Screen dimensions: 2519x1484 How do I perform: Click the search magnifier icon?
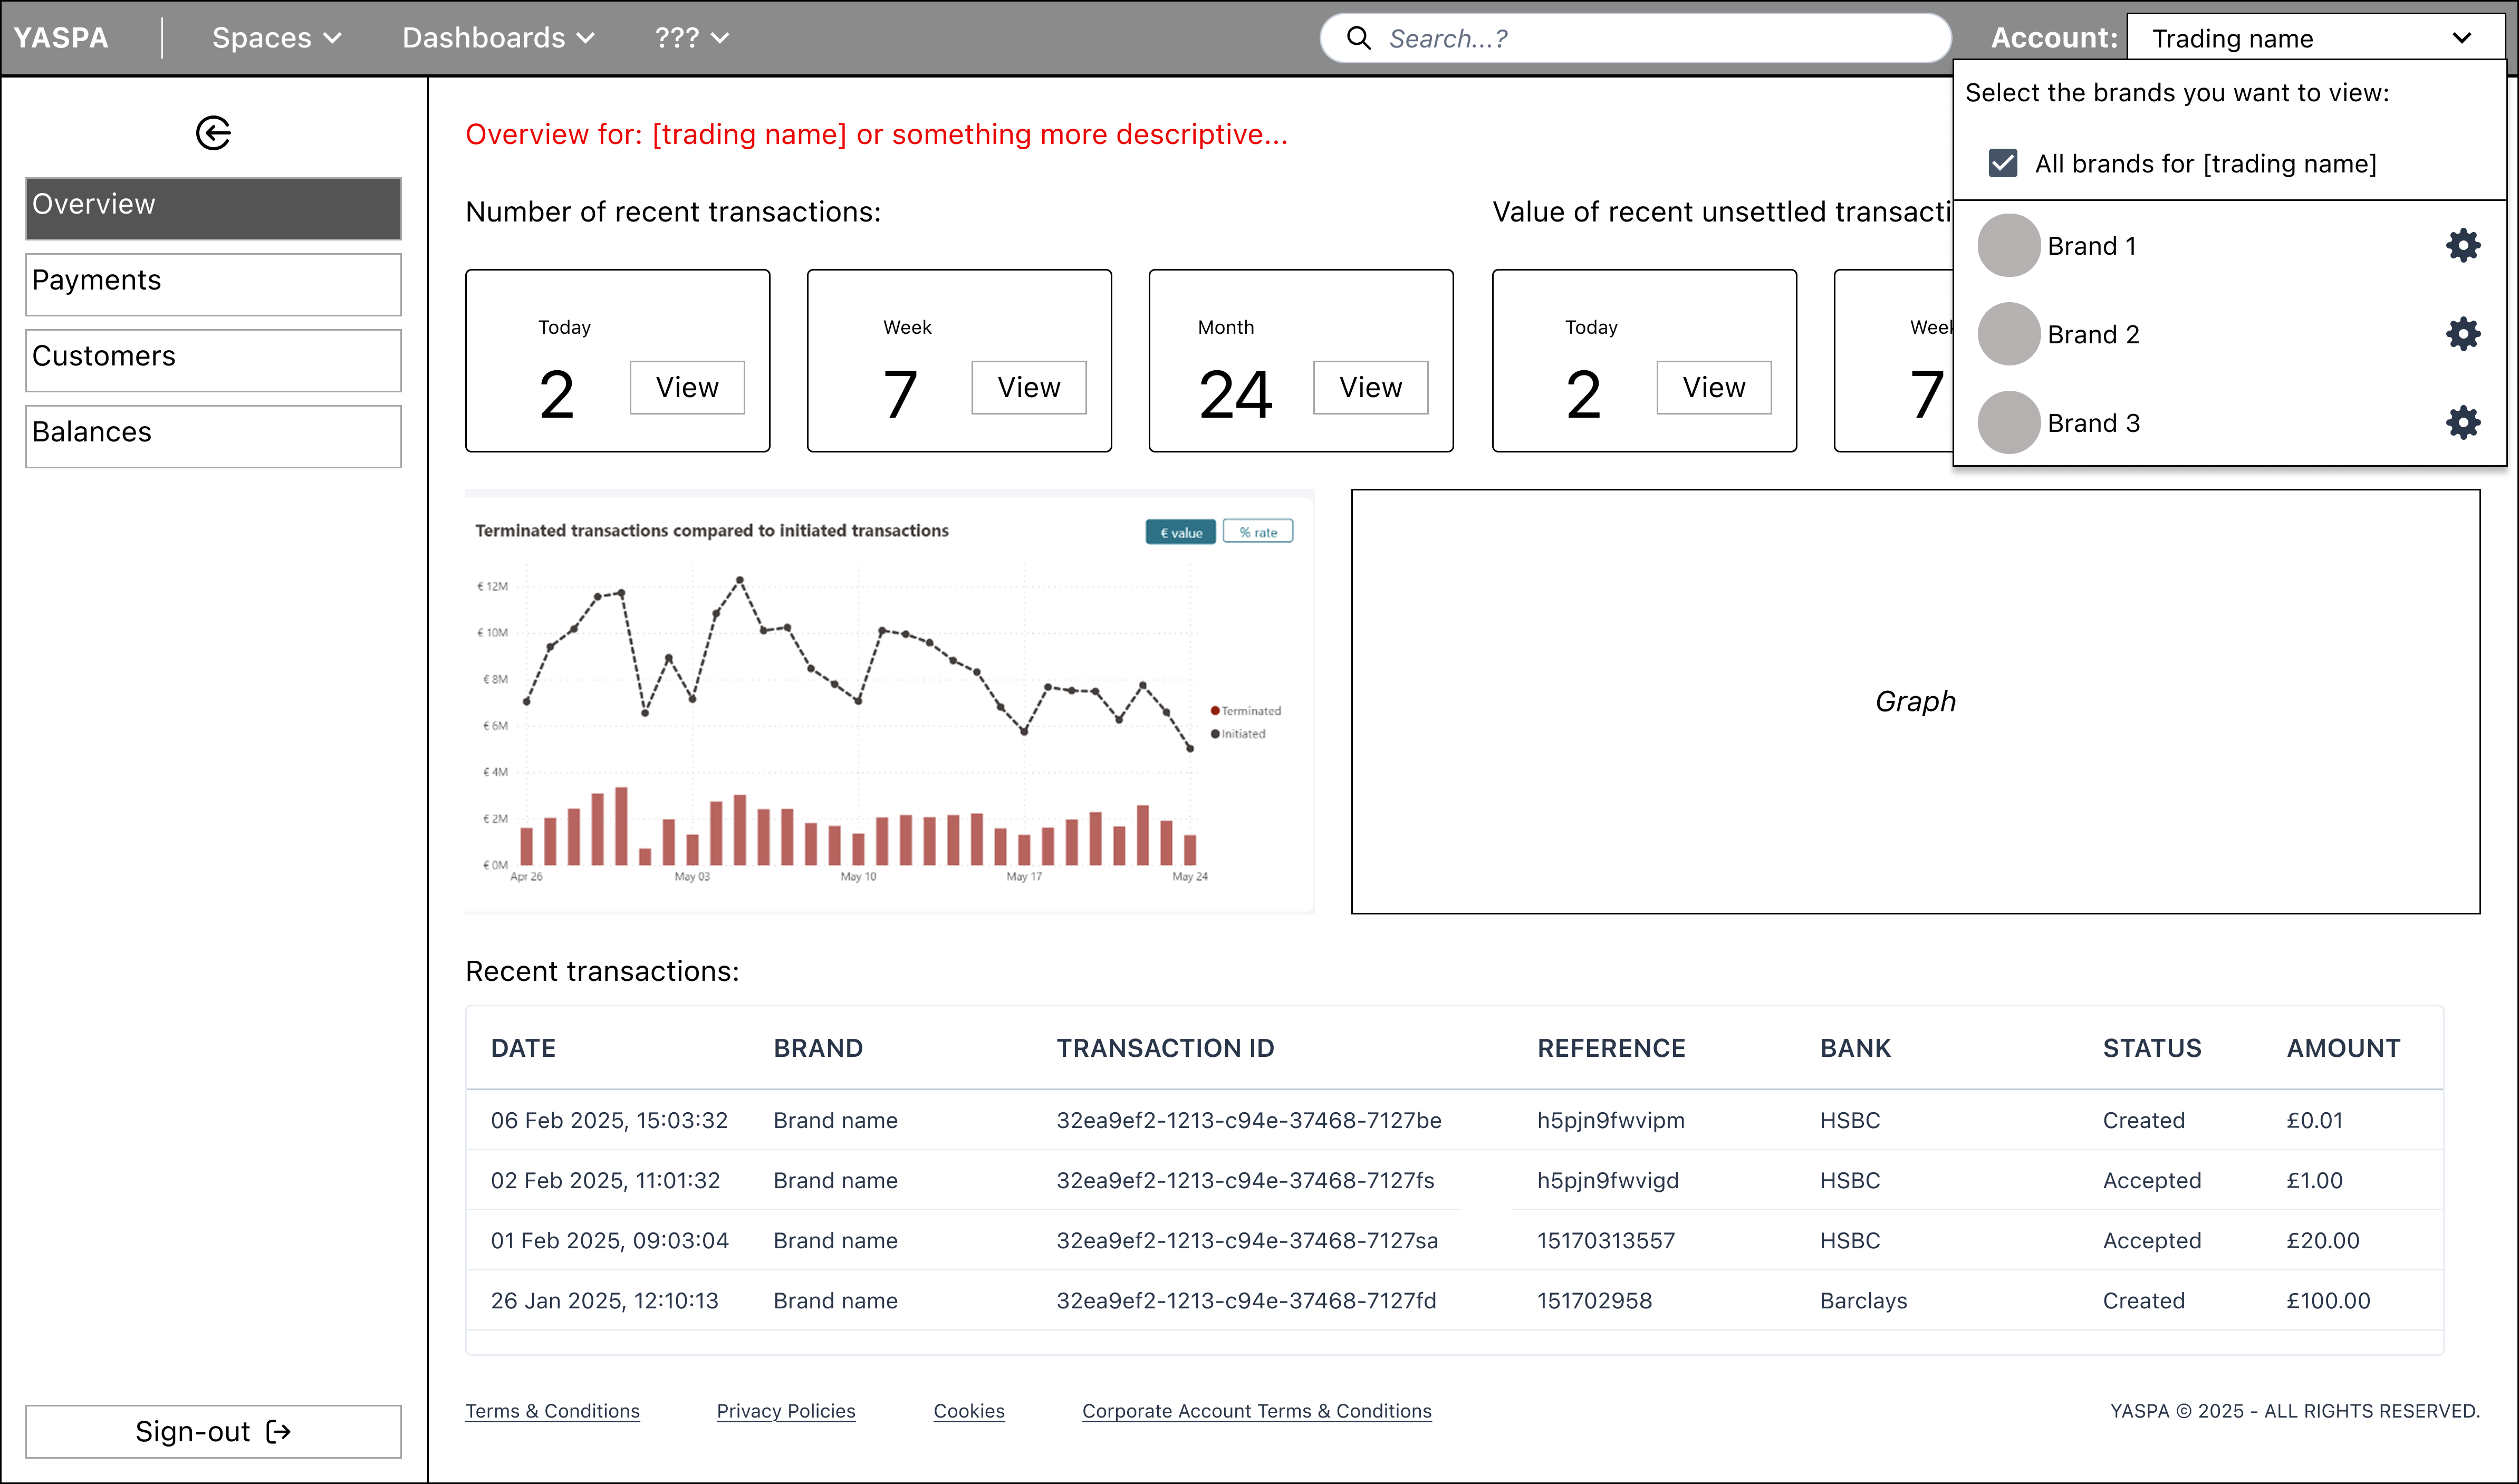pos(1358,38)
